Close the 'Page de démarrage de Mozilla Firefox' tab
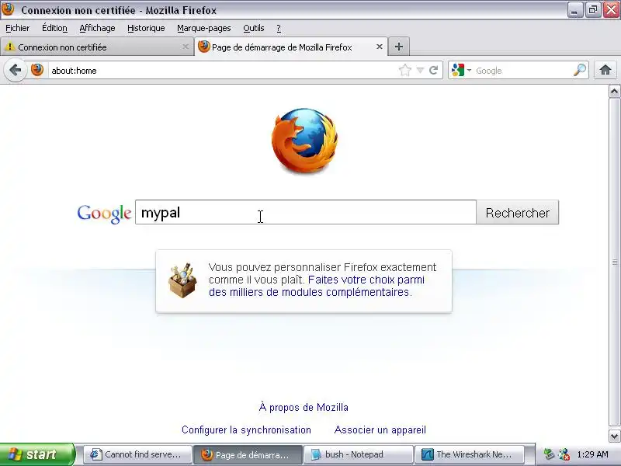 [x=379, y=47]
